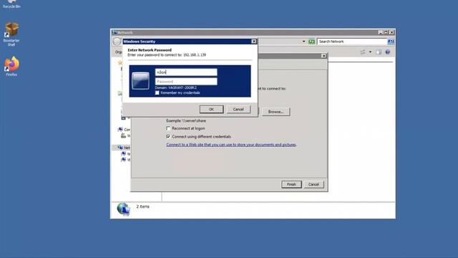Check Remember my credentials
458x258 pixels.
[x=157, y=92]
